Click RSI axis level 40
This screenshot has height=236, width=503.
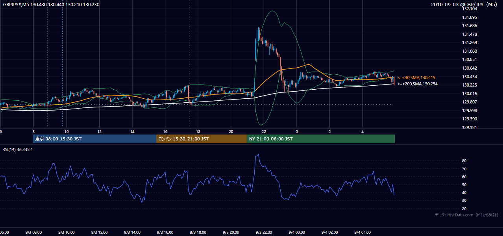point(464,192)
